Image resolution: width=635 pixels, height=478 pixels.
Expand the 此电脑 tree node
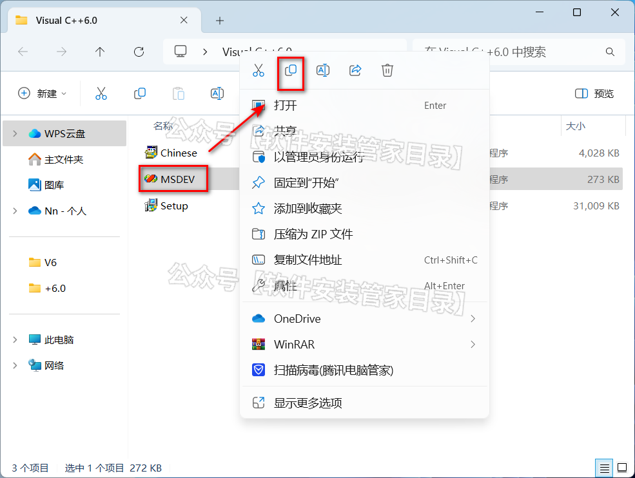click(x=15, y=339)
